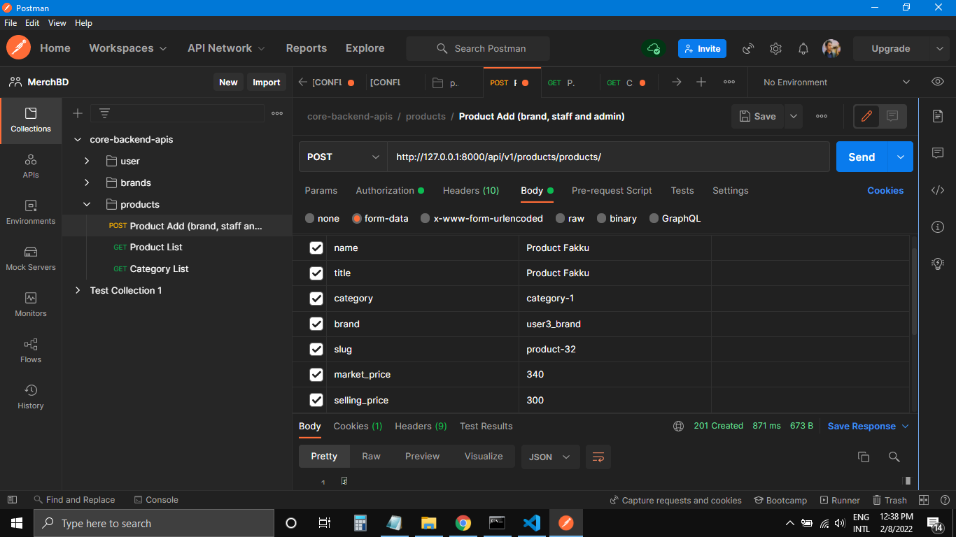Uncheck the title form-data row
The image size is (956, 537).
coord(316,273)
